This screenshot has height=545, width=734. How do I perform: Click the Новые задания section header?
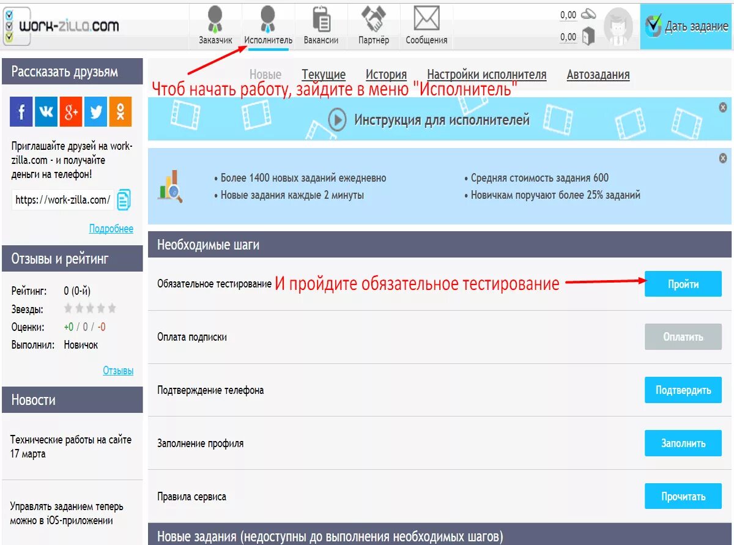(440, 535)
